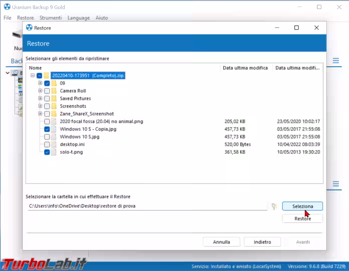Image resolution: width=349 pixels, height=271 pixels.
Task: Click the 205,02 KB size cell
Action: tap(235, 121)
